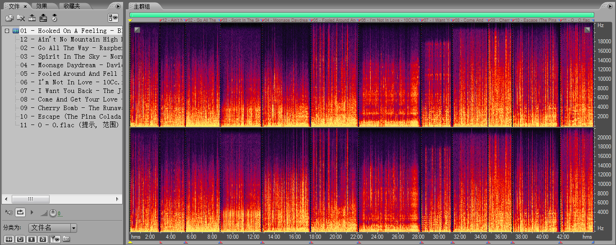Image resolution: width=616 pixels, height=245 pixels.
Task: Switch to the 收藏夹 tab
Action: coord(71,6)
